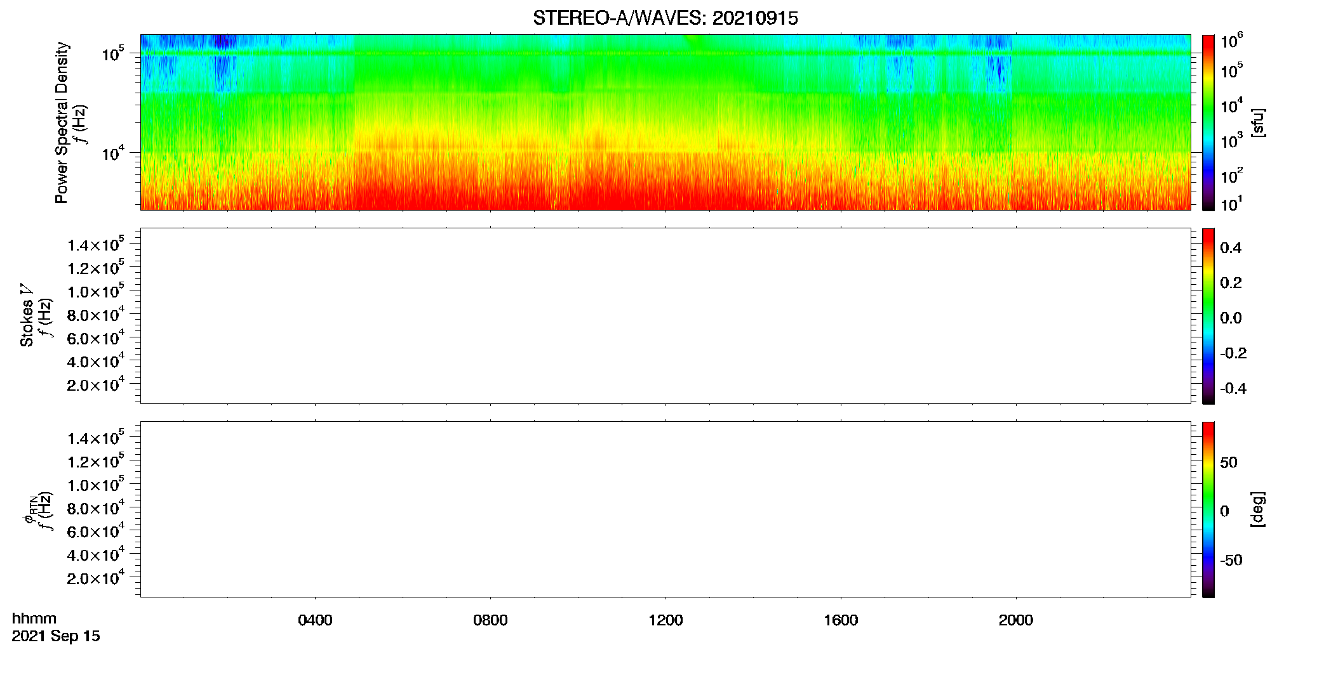
Task: Click the hhmm time format label
Action: (34, 618)
